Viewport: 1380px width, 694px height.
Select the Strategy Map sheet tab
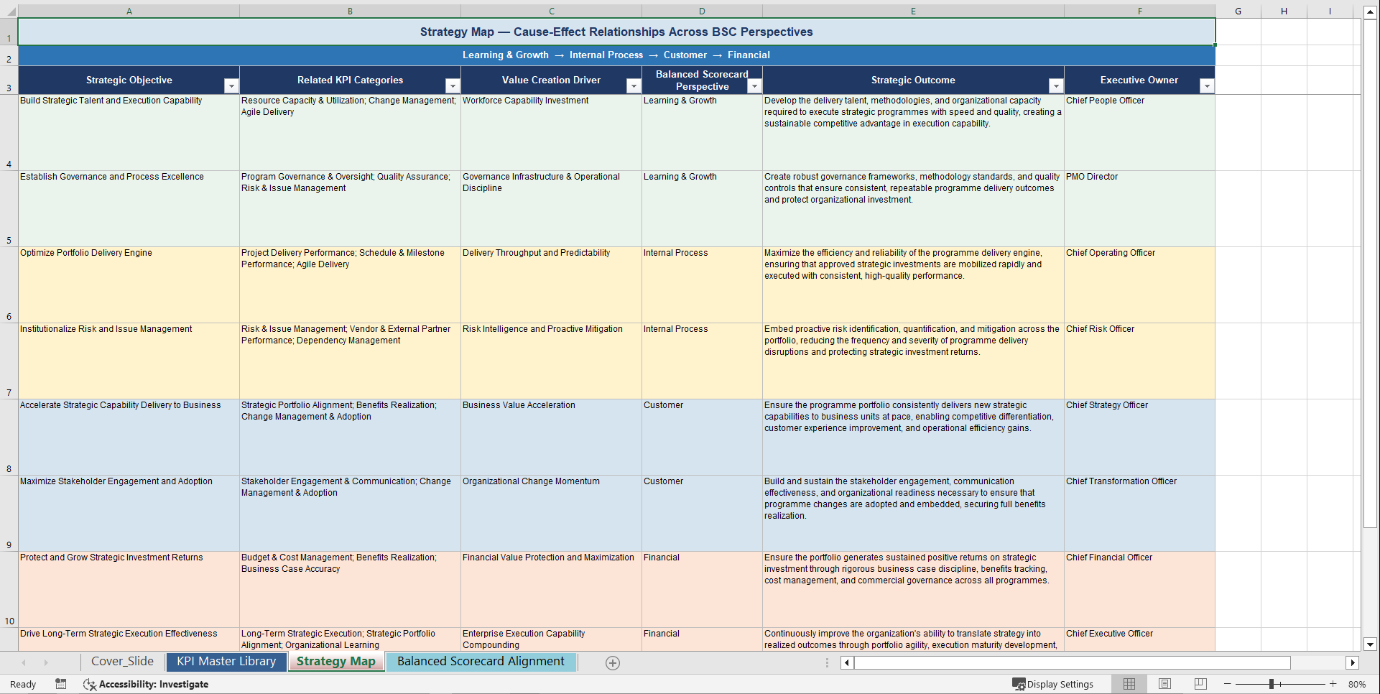point(336,662)
